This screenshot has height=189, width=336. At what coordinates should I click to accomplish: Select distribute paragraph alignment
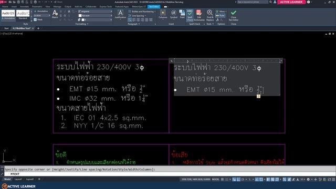151,20
